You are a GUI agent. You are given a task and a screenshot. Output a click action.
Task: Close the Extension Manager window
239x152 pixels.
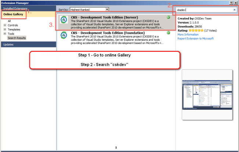point(235,3)
